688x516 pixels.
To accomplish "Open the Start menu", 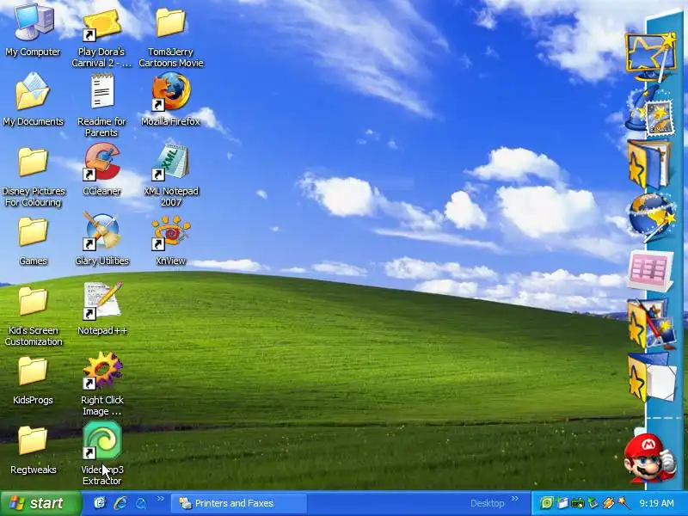I will 40,503.
